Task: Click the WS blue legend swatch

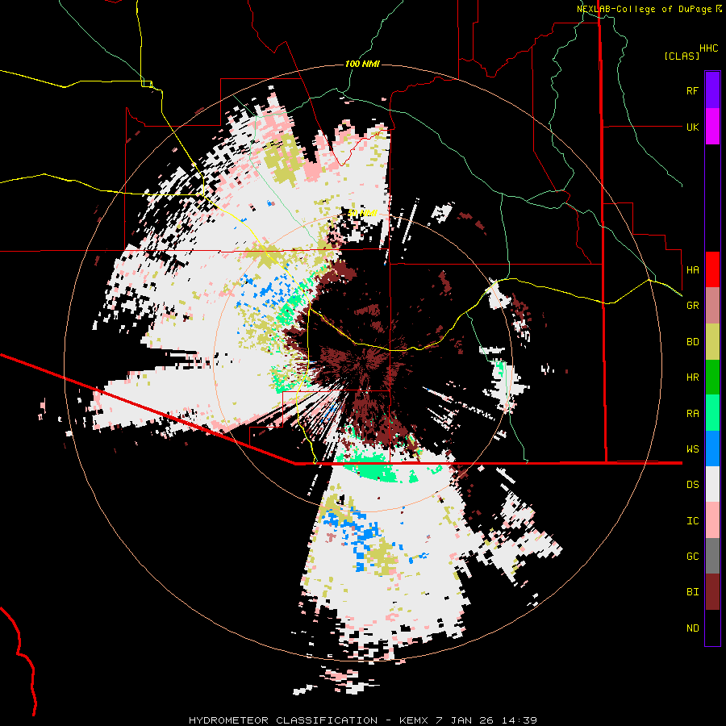Action: click(x=712, y=449)
